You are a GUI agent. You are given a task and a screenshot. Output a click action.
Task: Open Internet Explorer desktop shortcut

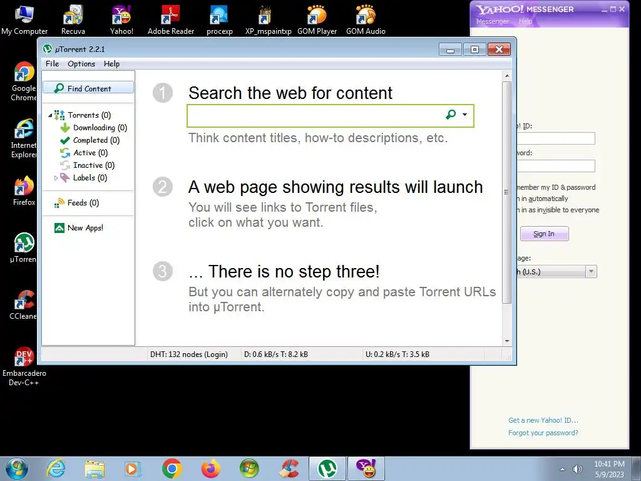[x=24, y=138]
